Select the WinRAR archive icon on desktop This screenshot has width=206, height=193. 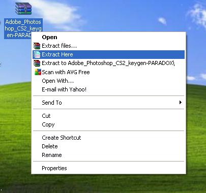(23, 9)
